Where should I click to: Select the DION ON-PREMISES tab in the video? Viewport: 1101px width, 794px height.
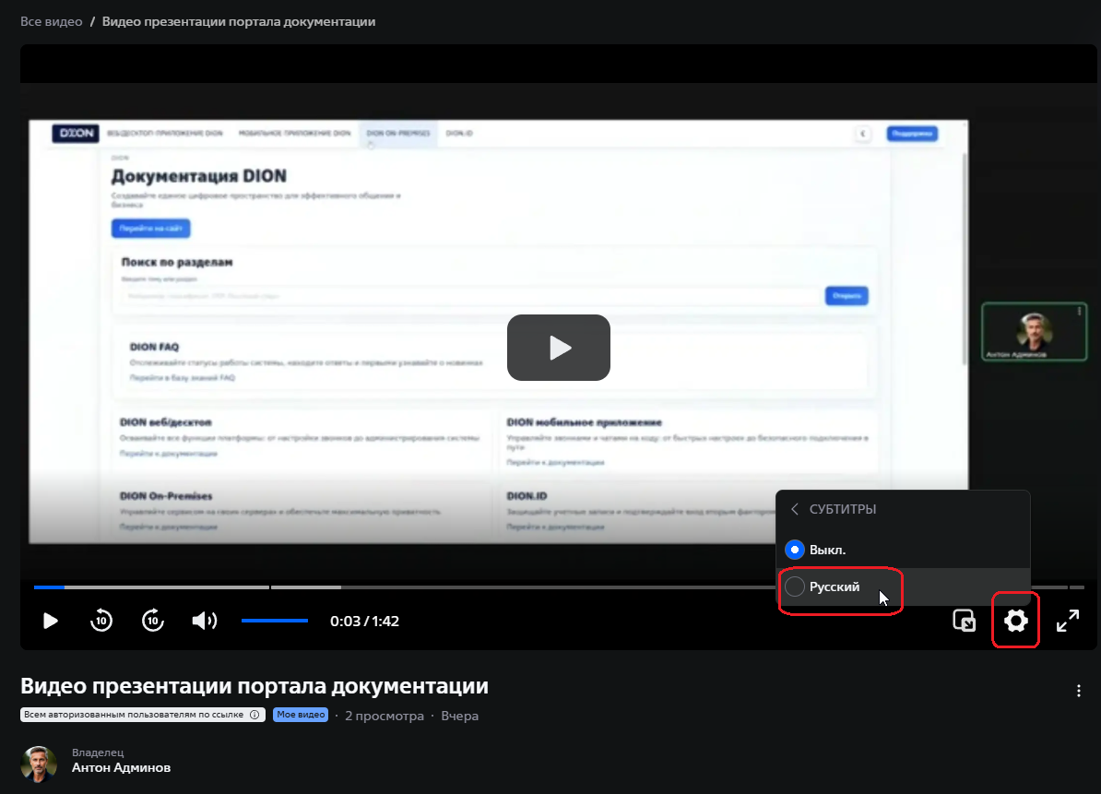coord(398,133)
